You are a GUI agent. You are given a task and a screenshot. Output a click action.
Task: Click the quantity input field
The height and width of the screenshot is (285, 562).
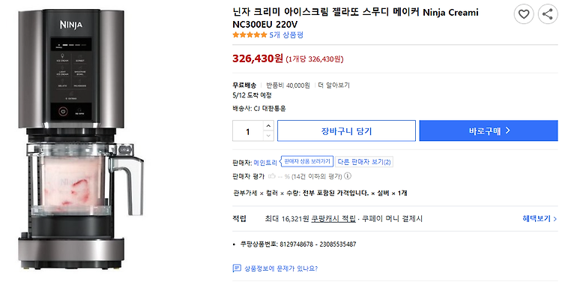pos(248,131)
